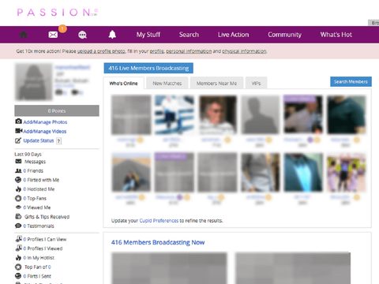Open the notifications bell
The height and width of the screenshot is (284, 379).
point(112,35)
